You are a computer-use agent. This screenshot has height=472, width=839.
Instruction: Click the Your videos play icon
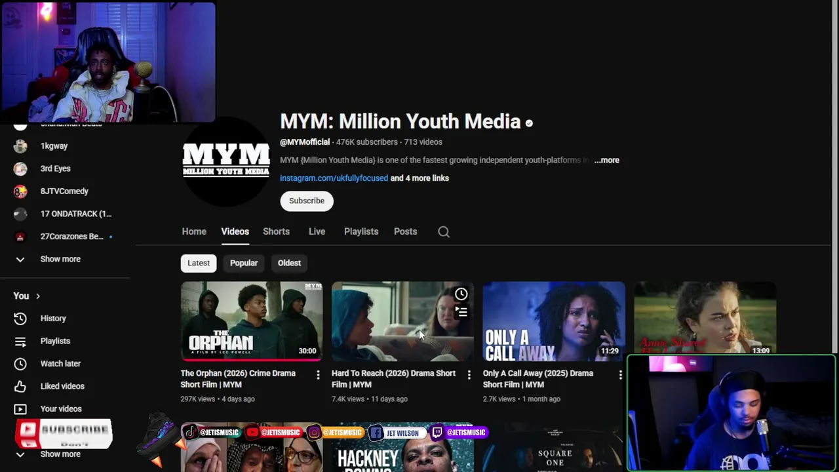(x=20, y=409)
